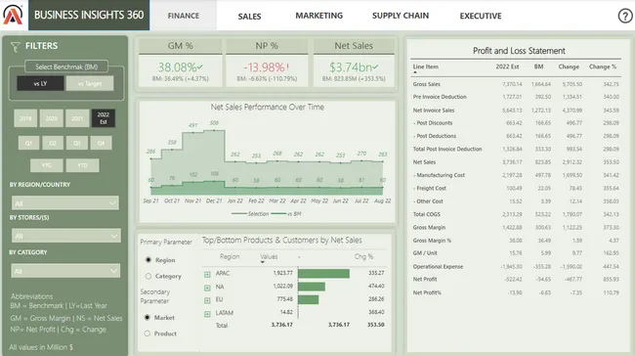Screen dimensions: 635x356
Task: Click the Freight Cost line item
Action: (431, 188)
